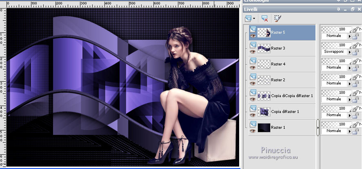The height and width of the screenshot is (169, 362).
Task: Select the "Raster 5" layer name
Action: click(x=278, y=32)
